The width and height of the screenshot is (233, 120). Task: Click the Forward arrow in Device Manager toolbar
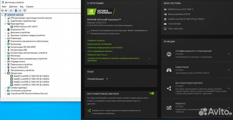[x=6, y=11]
